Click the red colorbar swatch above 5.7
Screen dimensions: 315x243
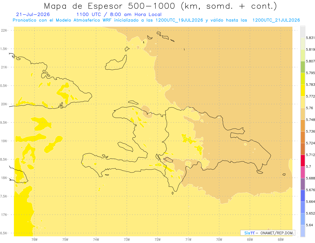tap(303, 161)
